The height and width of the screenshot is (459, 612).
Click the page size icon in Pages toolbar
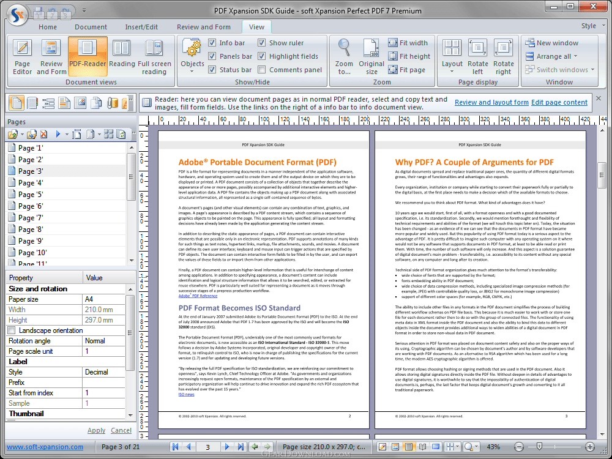(x=77, y=134)
